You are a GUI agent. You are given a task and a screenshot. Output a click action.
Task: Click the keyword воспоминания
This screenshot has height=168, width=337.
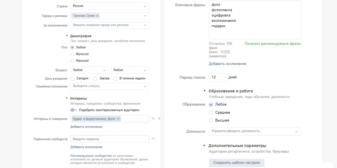pyautogui.click(x=224, y=21)
